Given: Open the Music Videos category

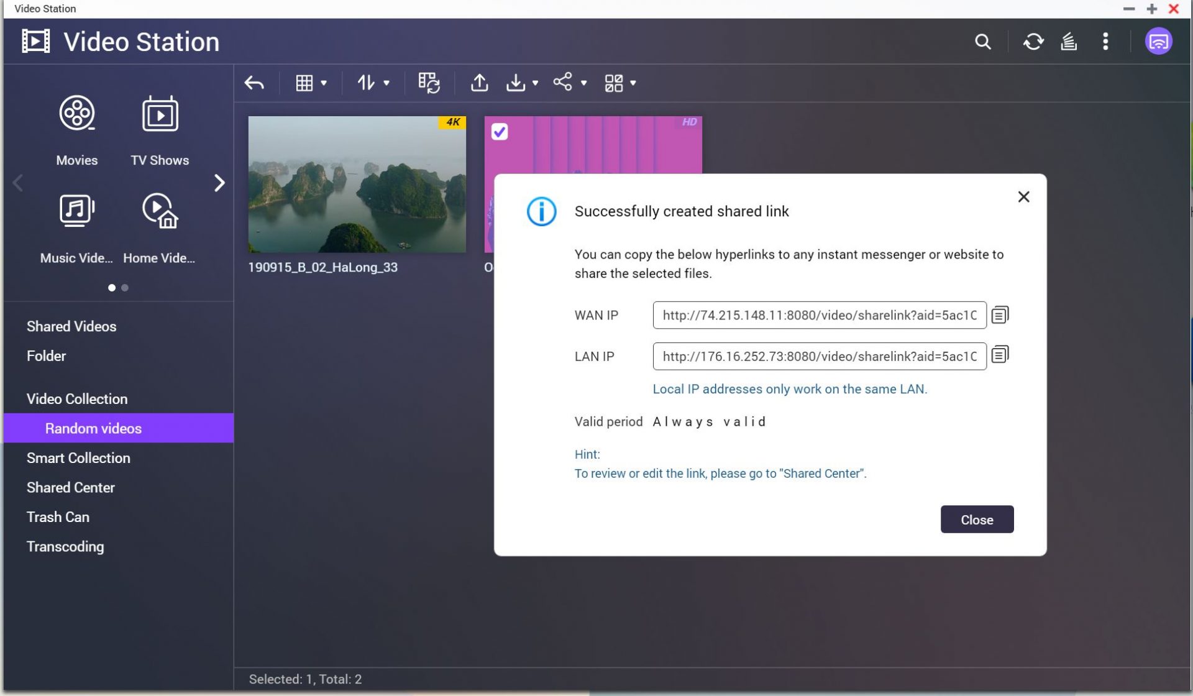Looking at the screenshot, I should click(76, 229).
